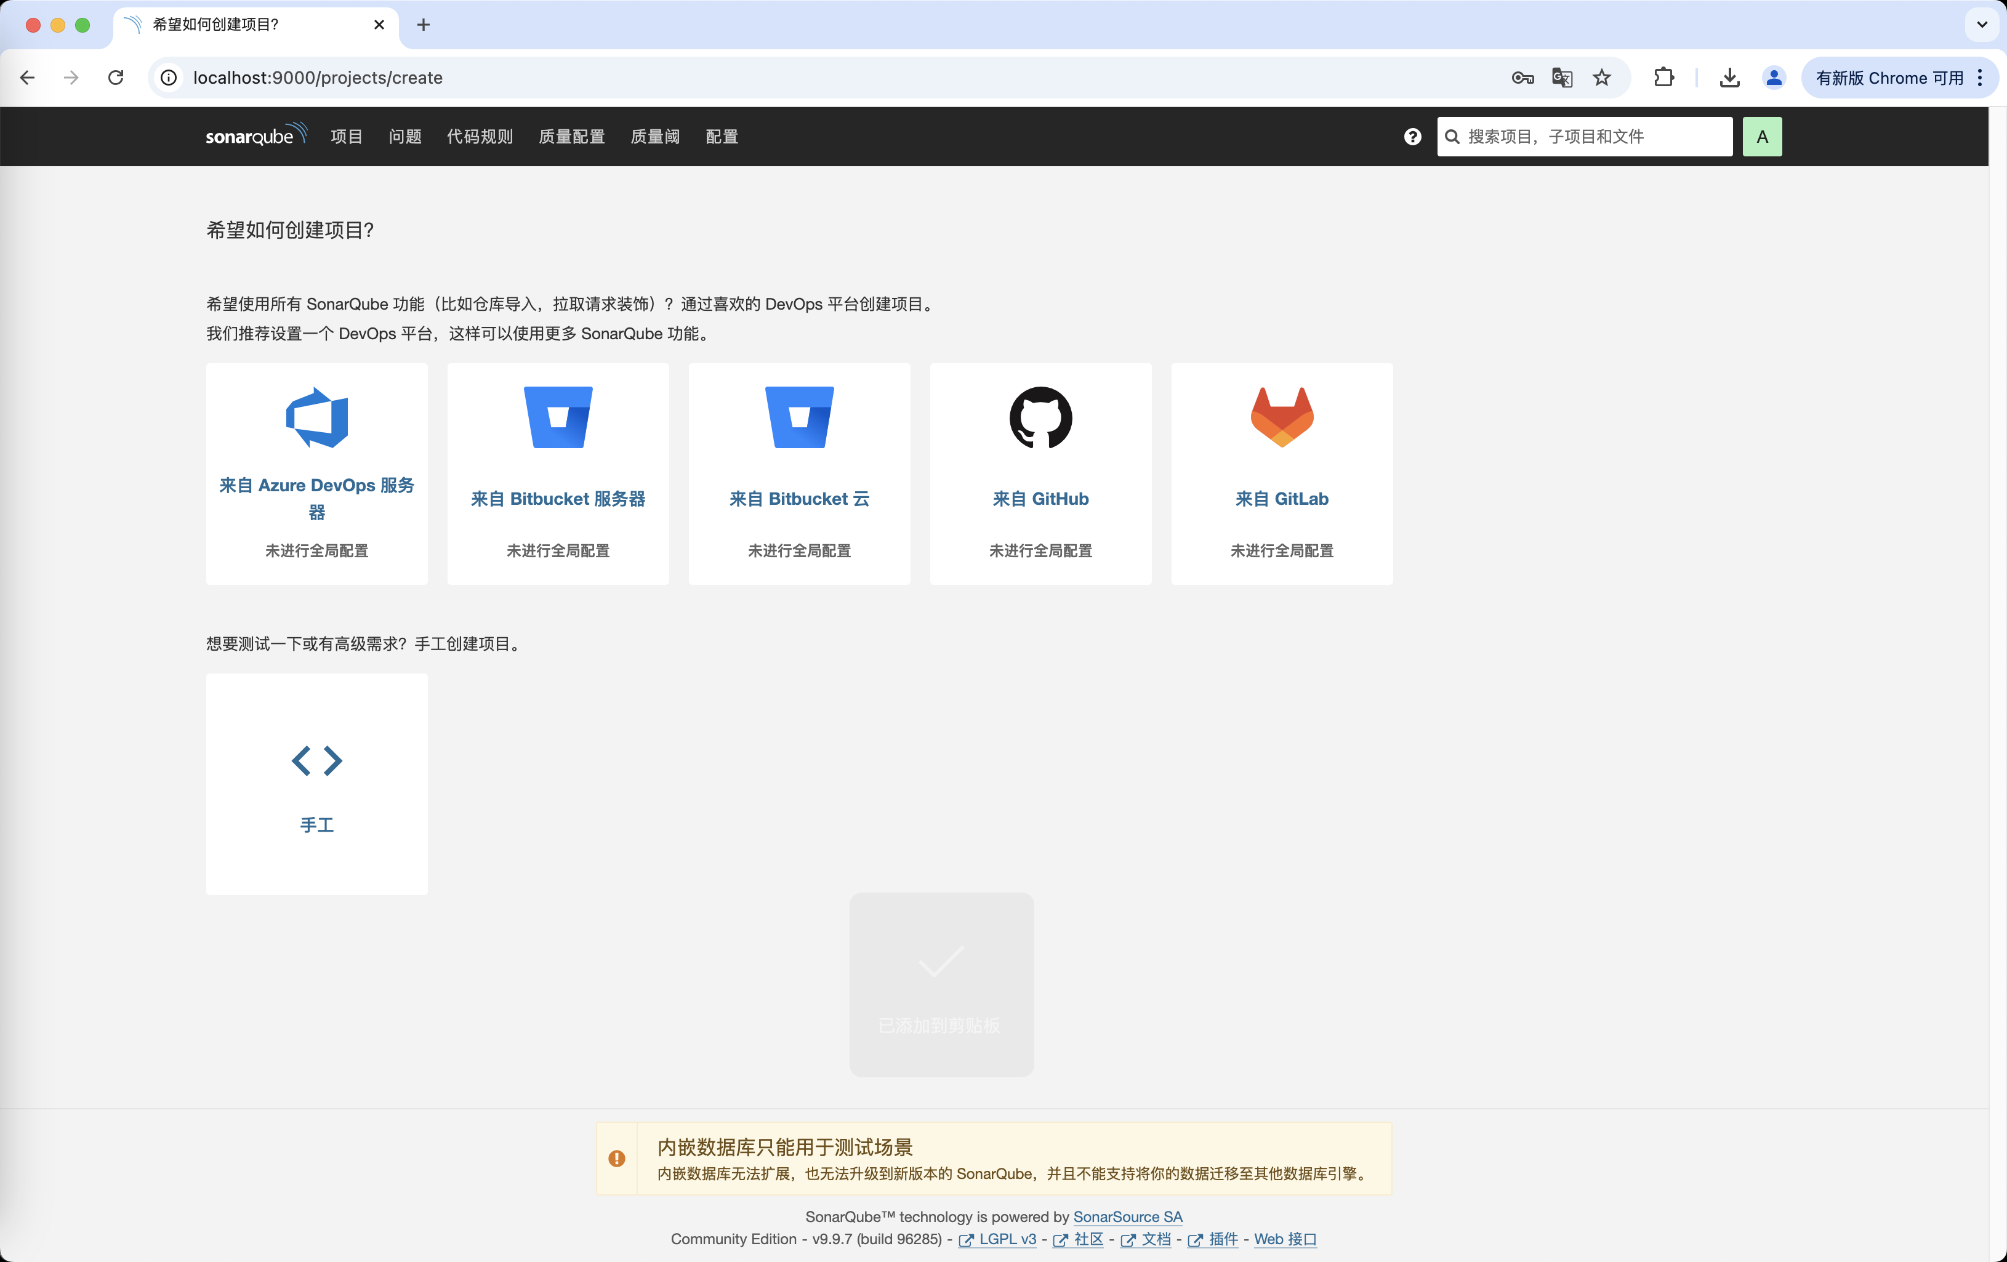The height and width of the screenshot is (1262, 2007).
Task: Open the 代码规则 menu
Action: (480, 137)
